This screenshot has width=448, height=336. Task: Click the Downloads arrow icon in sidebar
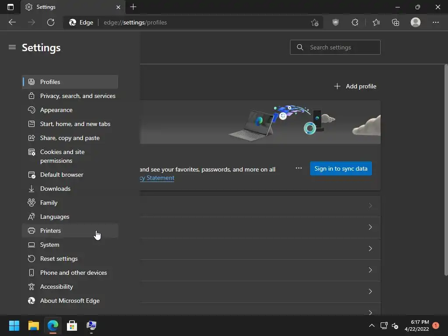tap(31, 189)
